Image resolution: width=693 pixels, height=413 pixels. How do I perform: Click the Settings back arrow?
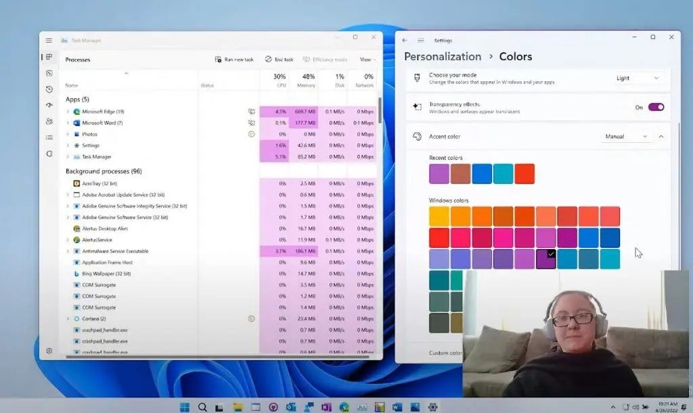click(405, 41)
